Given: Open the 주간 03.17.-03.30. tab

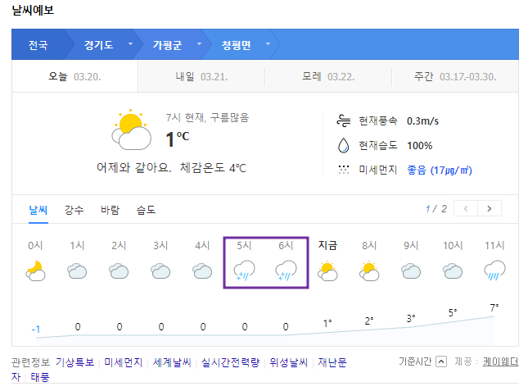Looking at the screenshot, I should 455,76.
